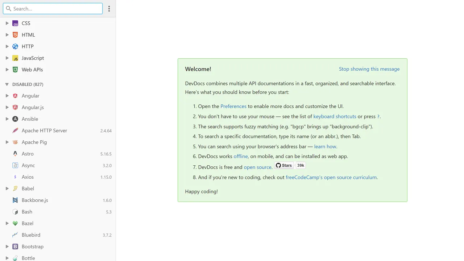Click the Bash logo icon

[x=15, y=212]
